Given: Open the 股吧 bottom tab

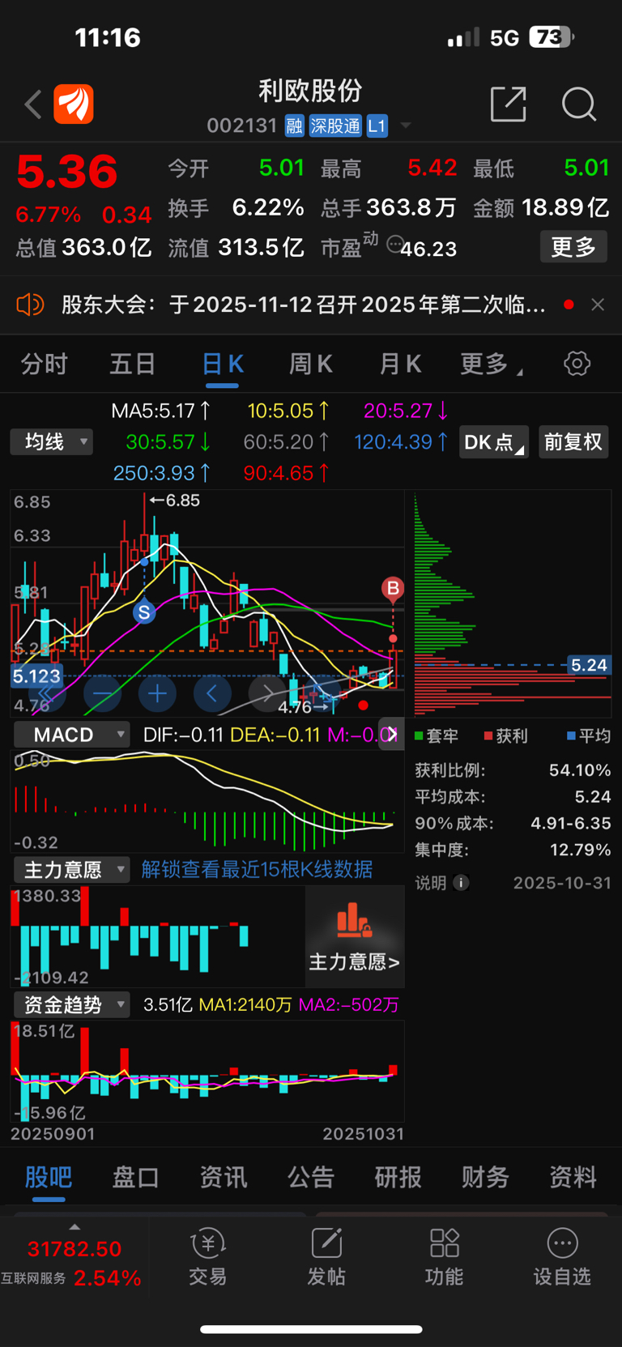Looking at the screenshot, I should click(x=49, y=1177).
